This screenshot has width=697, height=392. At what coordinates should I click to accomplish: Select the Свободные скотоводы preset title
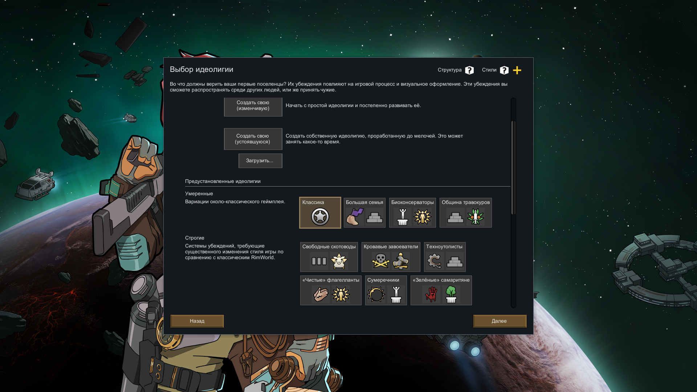point(329,247)
